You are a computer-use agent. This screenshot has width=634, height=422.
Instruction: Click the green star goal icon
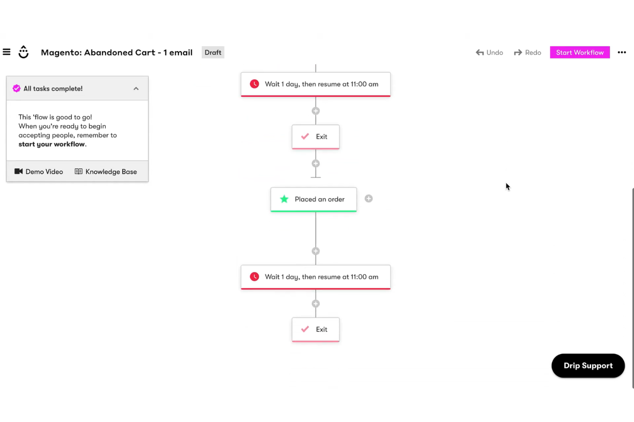pyautogui.click(x=284, y=199)
